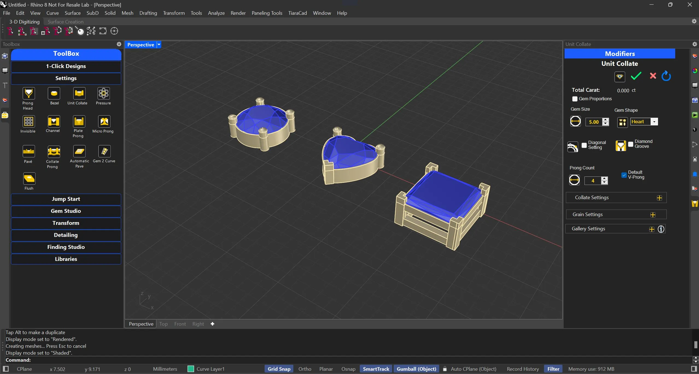Switch to the Top viewport tab
699x374 pixels.
click(163, 324)
